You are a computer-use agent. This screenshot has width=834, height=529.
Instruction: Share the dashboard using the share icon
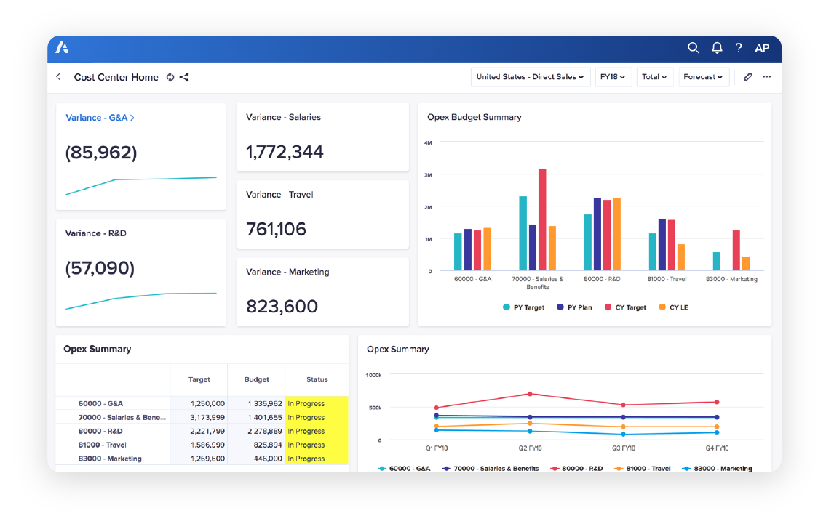click(184, 77)
